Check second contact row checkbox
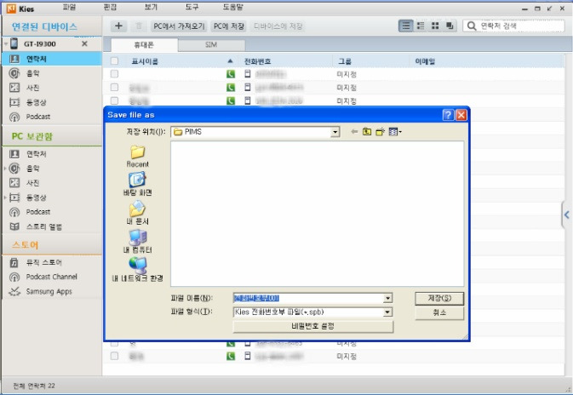Screen dimensions: 573x395 click(114, 88)
